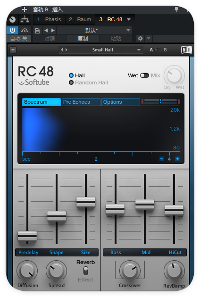The height and width of the screenshot is (297, 200).
Task: Select the Hall radio button
Action: (x=71, y=75)
